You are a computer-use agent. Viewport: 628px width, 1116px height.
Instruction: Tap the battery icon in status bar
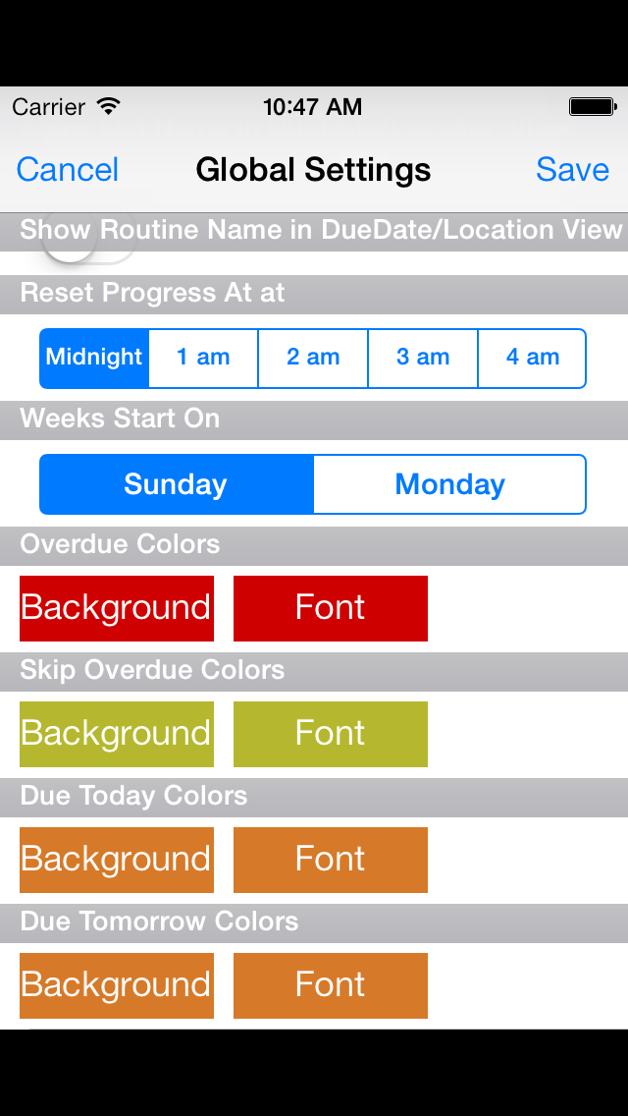(592, 107)
